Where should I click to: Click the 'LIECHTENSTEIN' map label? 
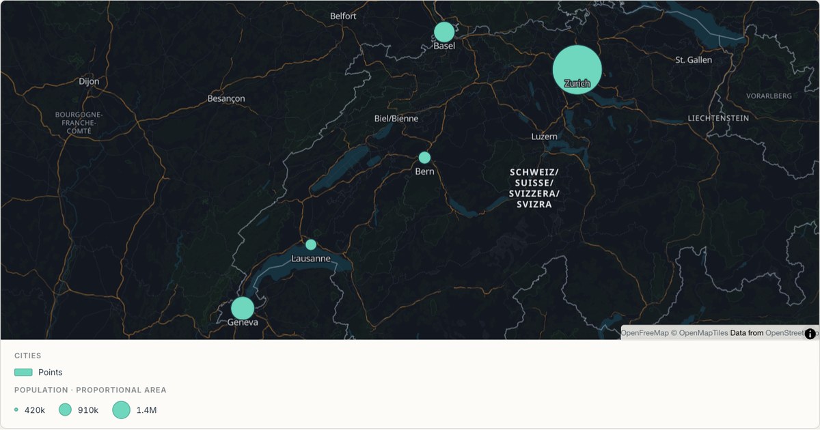(x=718, y=118)
